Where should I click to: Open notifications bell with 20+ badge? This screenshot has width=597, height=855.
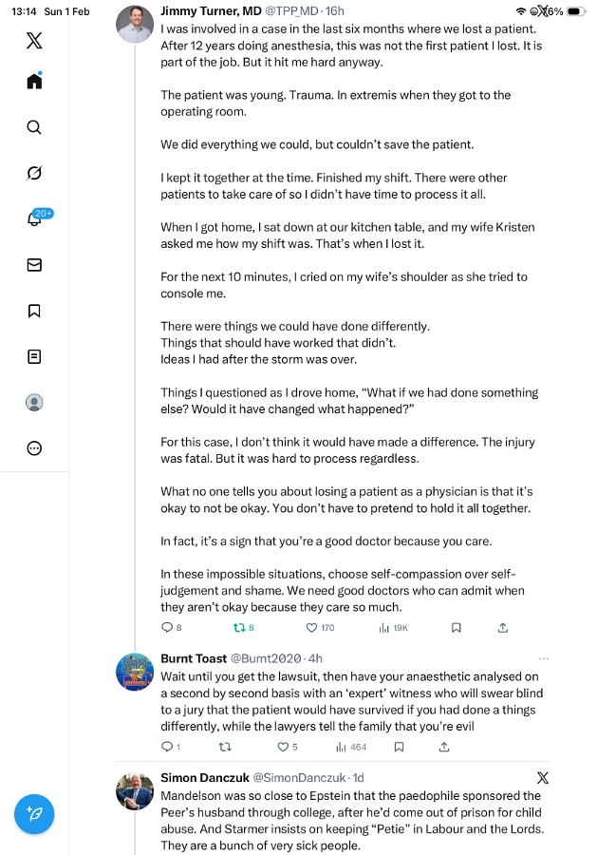[x=34, y=219]
